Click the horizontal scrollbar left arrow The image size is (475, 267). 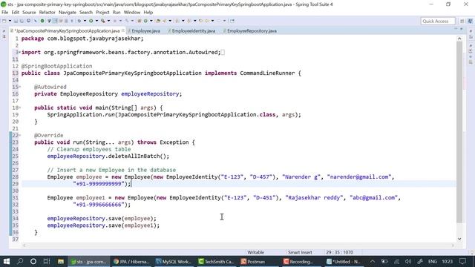(x=24, y=245)
